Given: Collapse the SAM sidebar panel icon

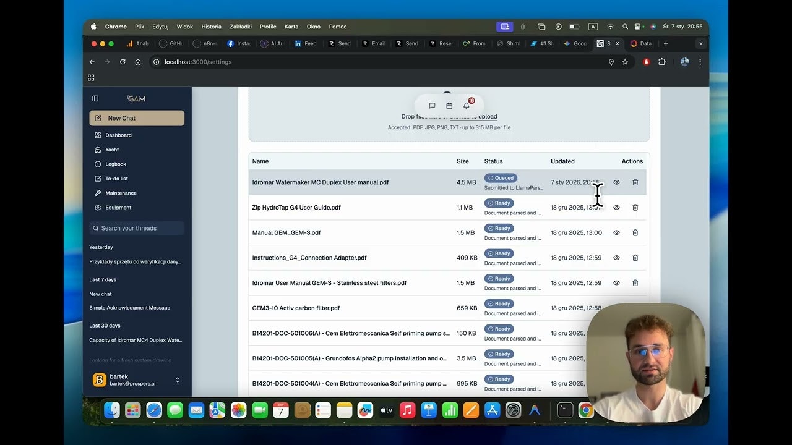Looking at the screenshot, I should click(95, 98).
